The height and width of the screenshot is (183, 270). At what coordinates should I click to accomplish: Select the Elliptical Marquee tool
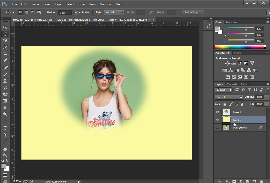5,34
